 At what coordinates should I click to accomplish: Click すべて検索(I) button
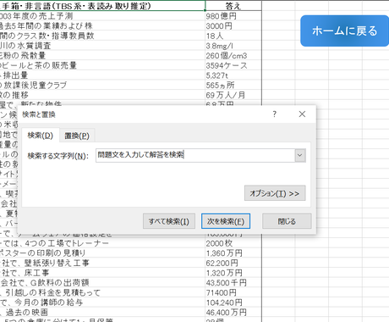click(169, 221)
